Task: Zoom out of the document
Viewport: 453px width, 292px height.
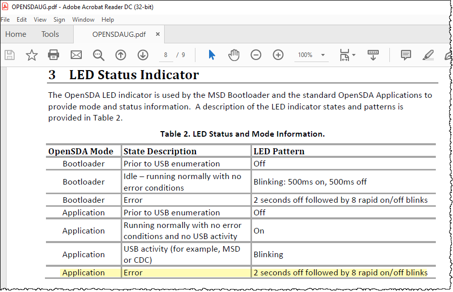Action: (x=256, y=55)
